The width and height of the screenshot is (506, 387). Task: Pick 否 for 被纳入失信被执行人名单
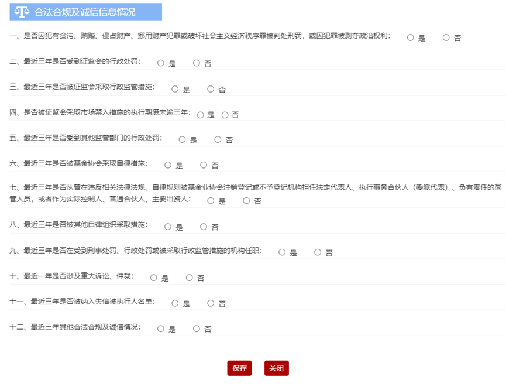pyautogui.click(x=211, y=303)
